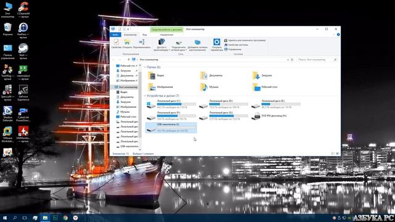
Task: Open the Рабочий стол folder in the Папки section
Action: pos(265,87)
